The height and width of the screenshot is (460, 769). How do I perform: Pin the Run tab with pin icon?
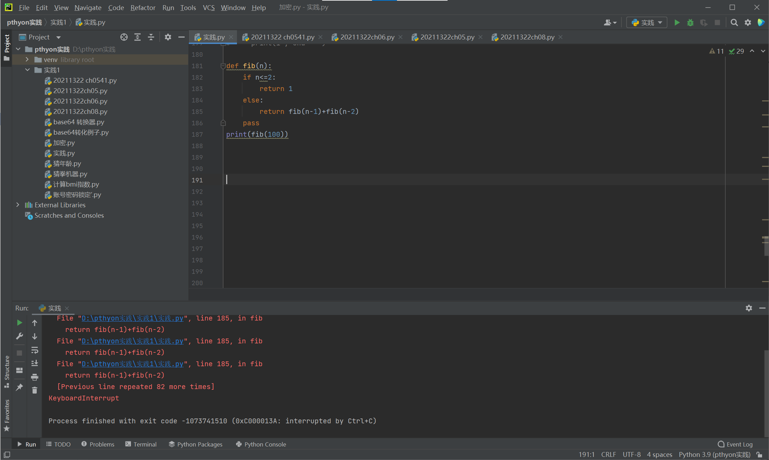tap(19, 387)
